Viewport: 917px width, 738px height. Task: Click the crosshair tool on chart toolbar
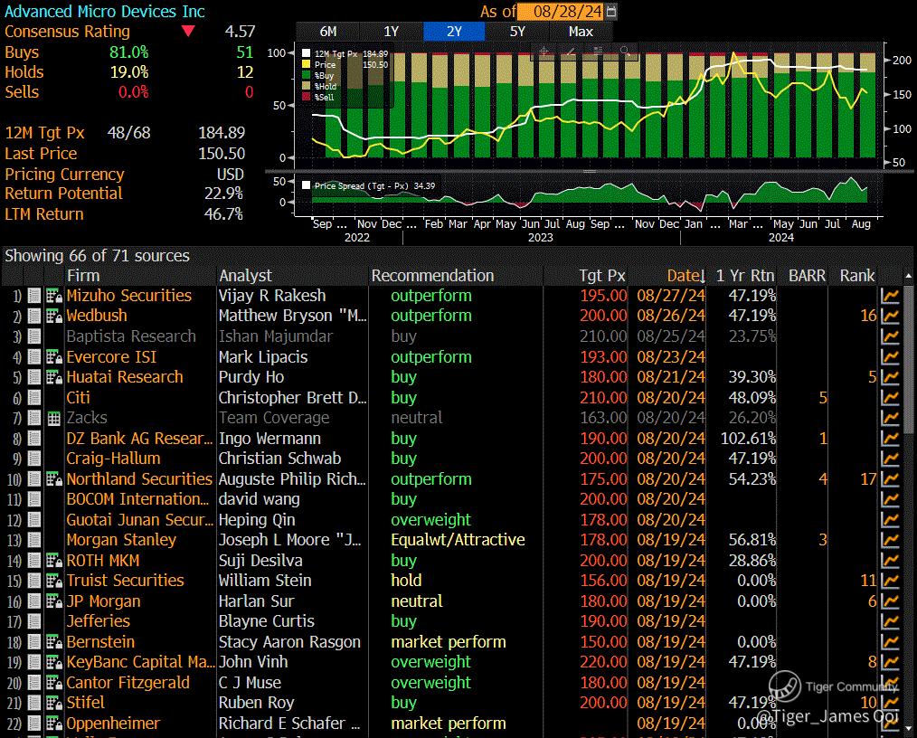[544, 52]
